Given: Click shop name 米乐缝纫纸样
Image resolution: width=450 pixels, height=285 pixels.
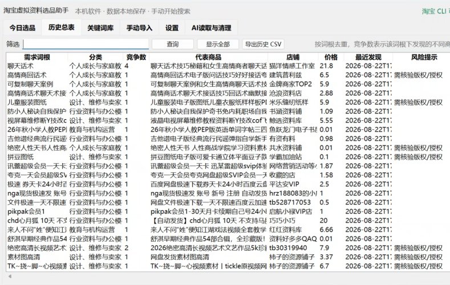Looking at the screenshot, I should [x=289, y=103].
